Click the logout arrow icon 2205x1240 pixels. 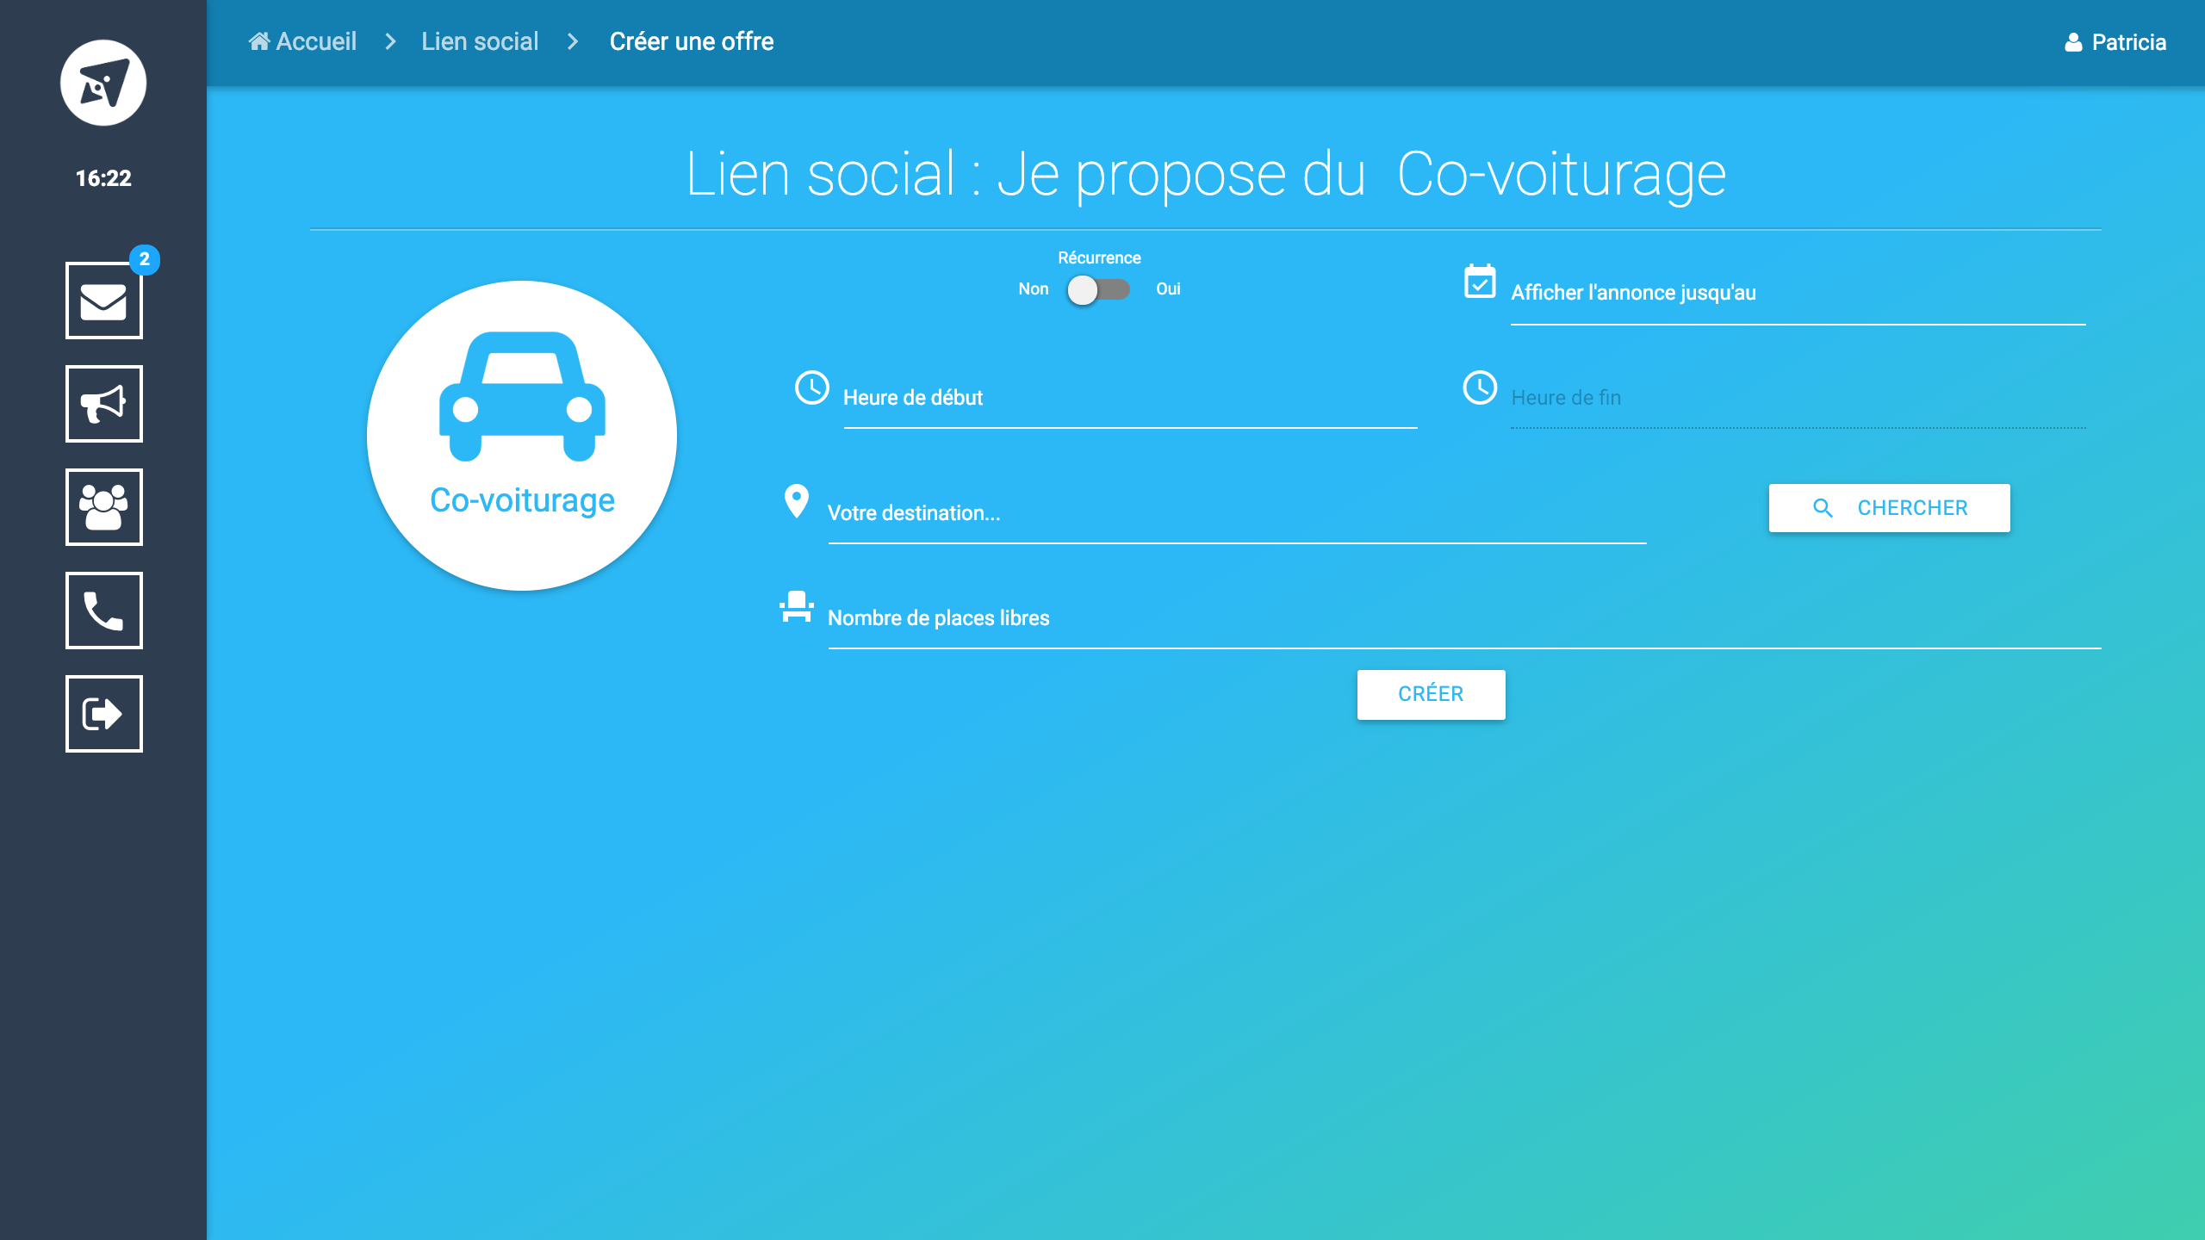(x=103, y=714)
